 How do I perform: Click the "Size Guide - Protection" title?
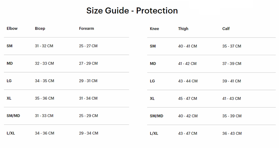click(132, 11)
